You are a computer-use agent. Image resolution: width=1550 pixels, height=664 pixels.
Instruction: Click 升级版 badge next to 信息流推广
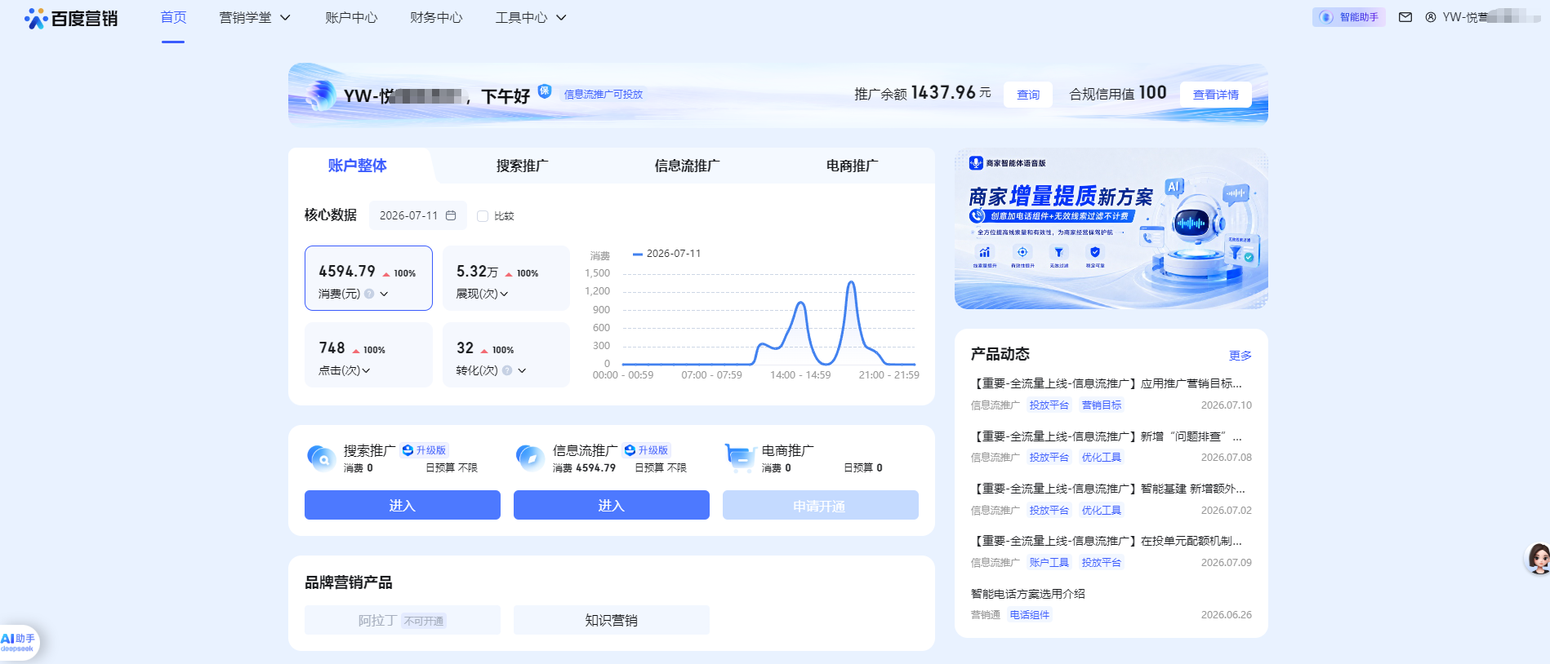click(647, 450)
